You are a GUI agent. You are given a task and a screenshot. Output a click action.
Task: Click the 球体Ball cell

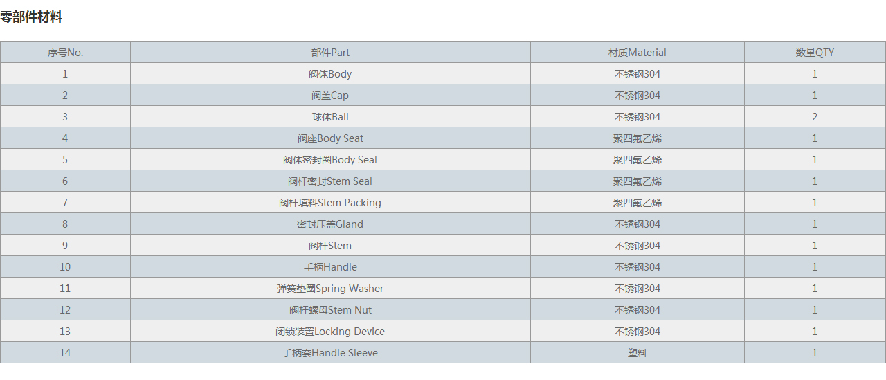point(330,117)
